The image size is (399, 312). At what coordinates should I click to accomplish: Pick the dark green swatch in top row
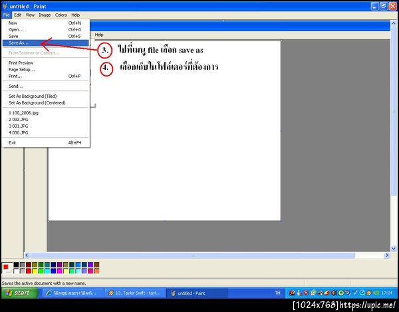41,265
